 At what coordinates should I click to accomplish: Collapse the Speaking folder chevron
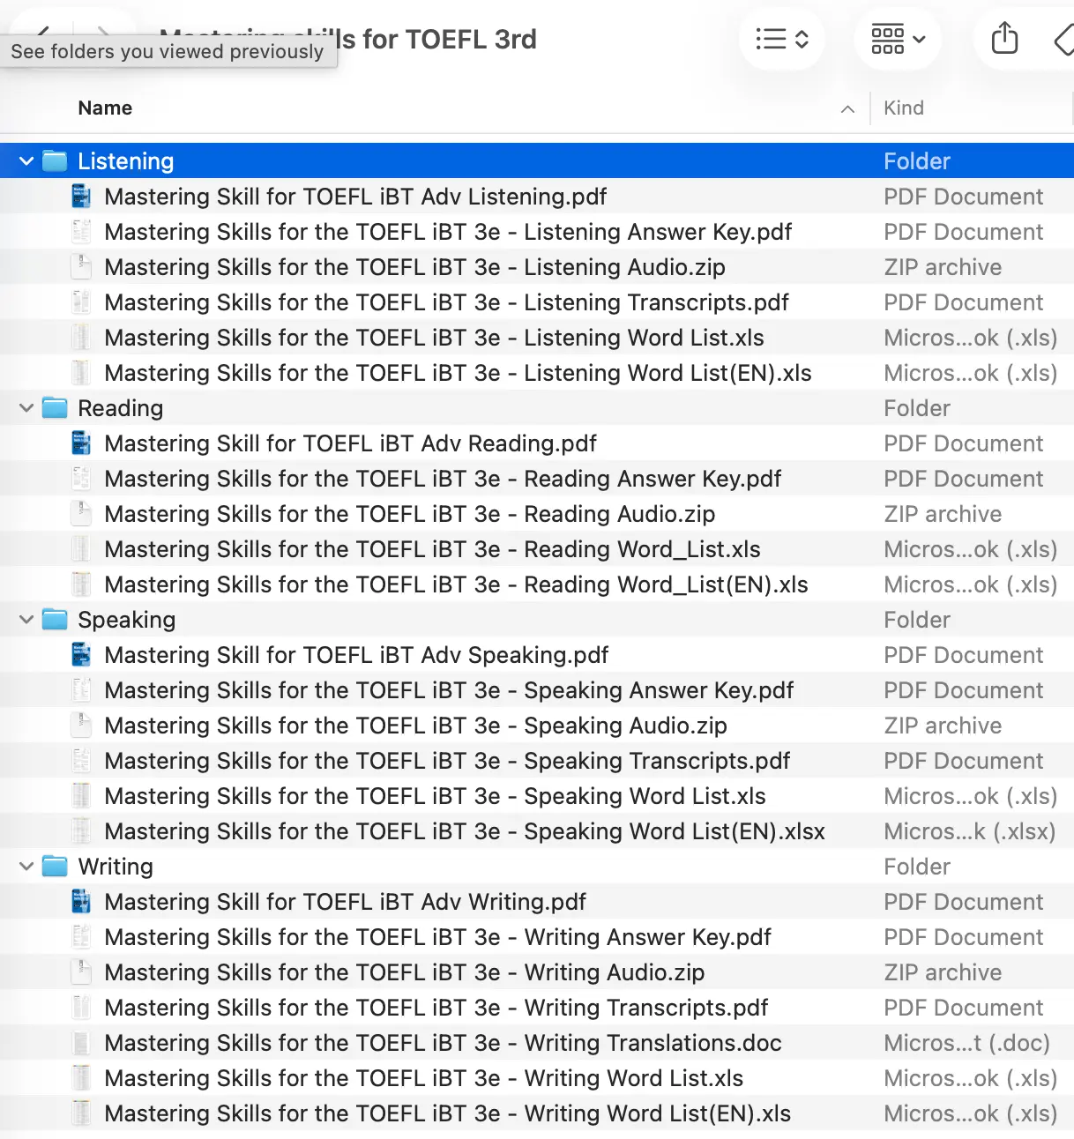pos(26,620)
